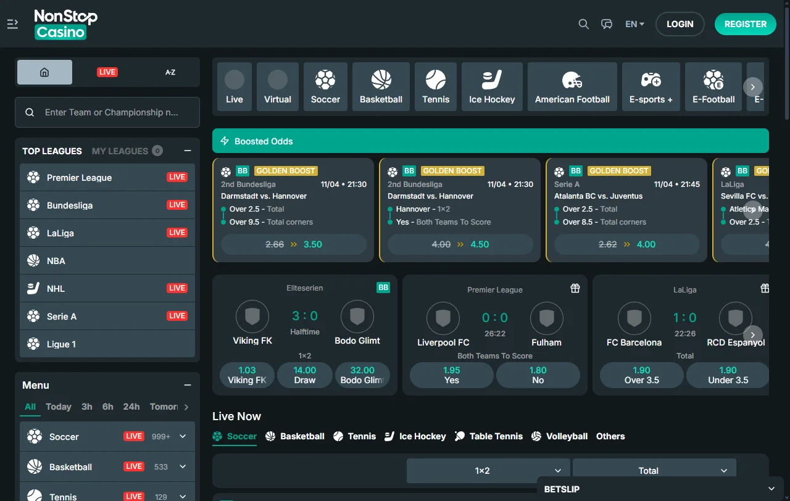Click the REGISTER button

(746, 24)
